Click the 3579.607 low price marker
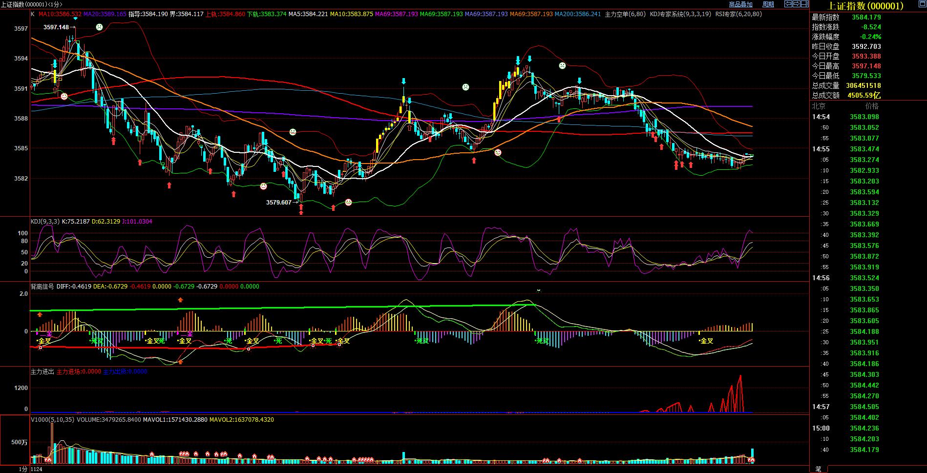The width and height of the screenshot is (927, 473). coord(278,202)
